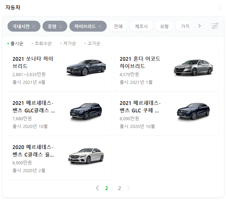Remove the 하이브리드 filter with its X

click(x=100, y=26)
